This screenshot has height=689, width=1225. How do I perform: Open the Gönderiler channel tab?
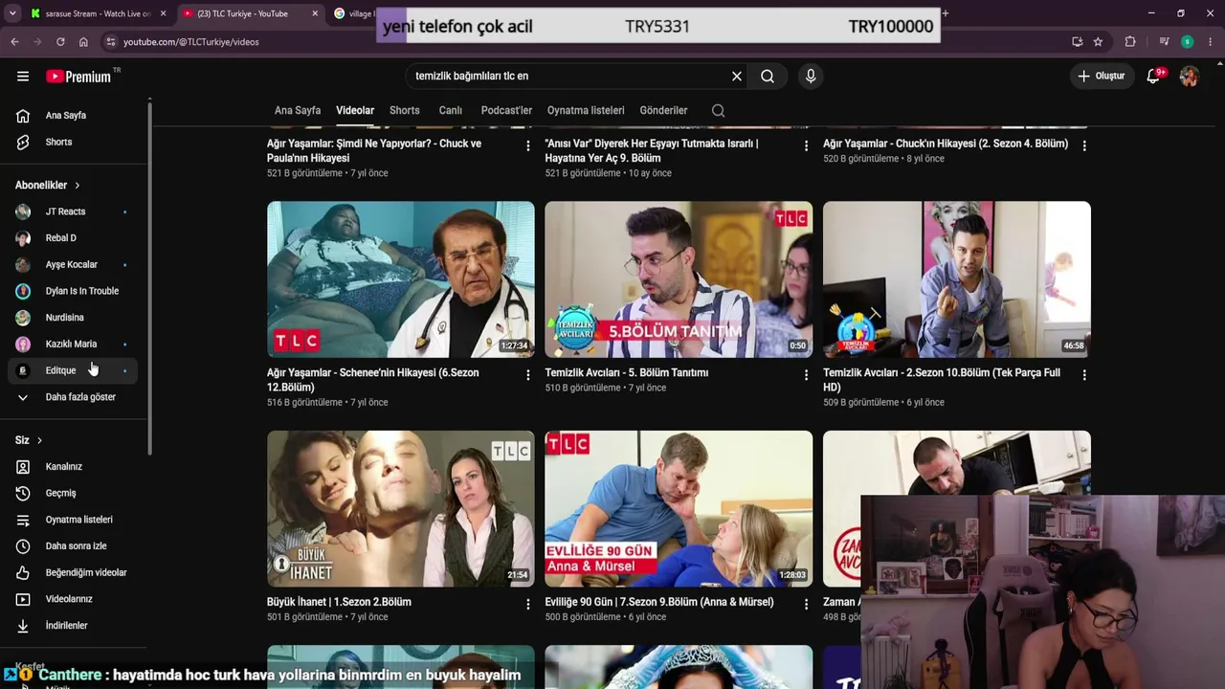click(664, 111)
